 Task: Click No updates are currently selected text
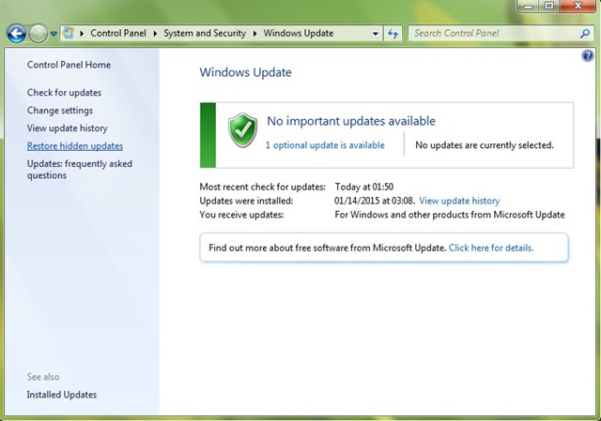pos(485,145)
